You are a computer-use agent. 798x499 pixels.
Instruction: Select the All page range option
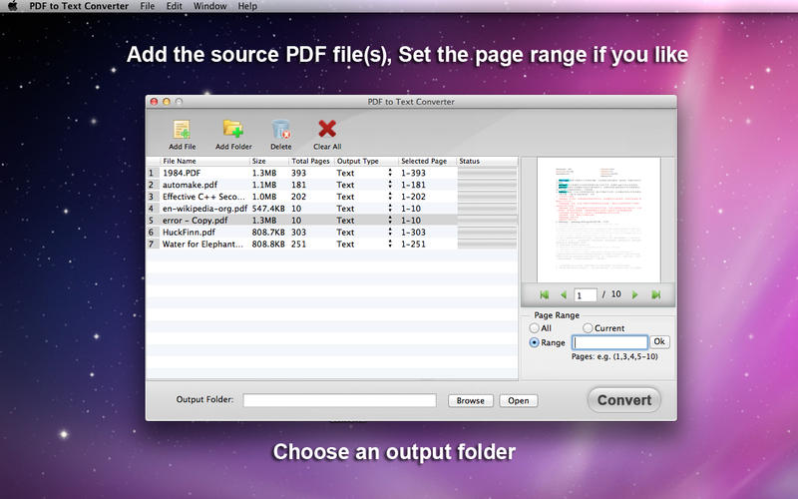534,328
